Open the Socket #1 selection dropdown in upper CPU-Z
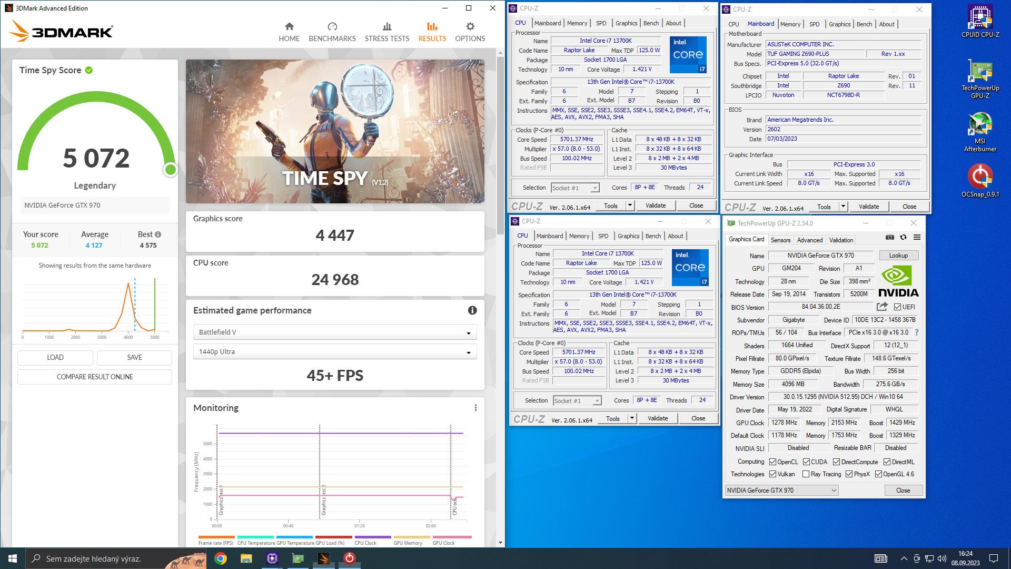The image size is (1011, 569). [575, 188]
